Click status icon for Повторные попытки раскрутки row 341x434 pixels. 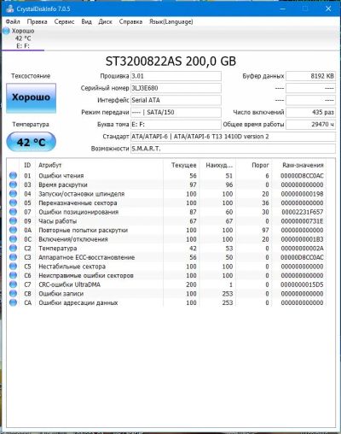(13, 230)
